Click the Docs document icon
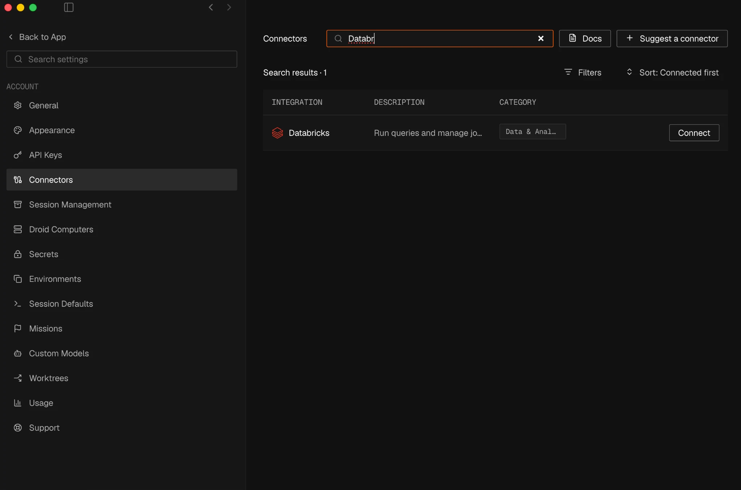The width and height of the screenshot is (741, 490). [x=572, y=38]
